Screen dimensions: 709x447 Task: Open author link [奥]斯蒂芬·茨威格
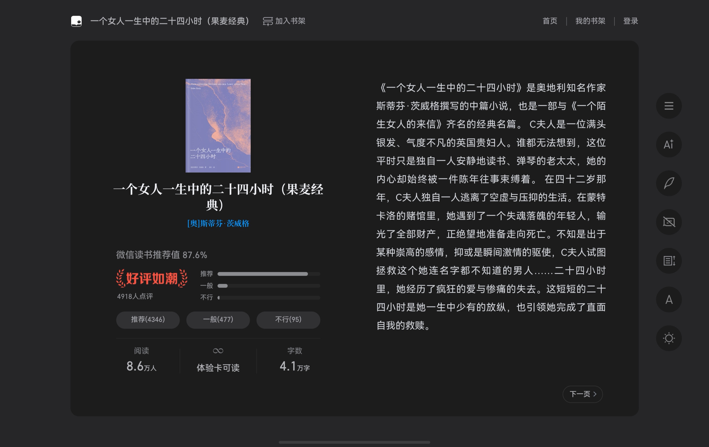click(x=218, y=224)
